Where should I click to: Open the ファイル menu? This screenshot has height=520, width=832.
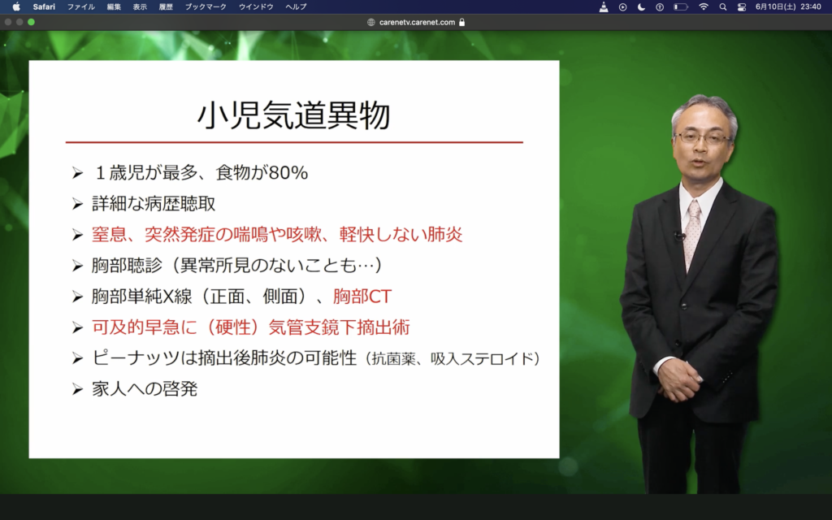80,6
